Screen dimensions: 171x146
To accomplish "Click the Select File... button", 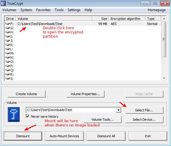I will click(x=144, y=110).
